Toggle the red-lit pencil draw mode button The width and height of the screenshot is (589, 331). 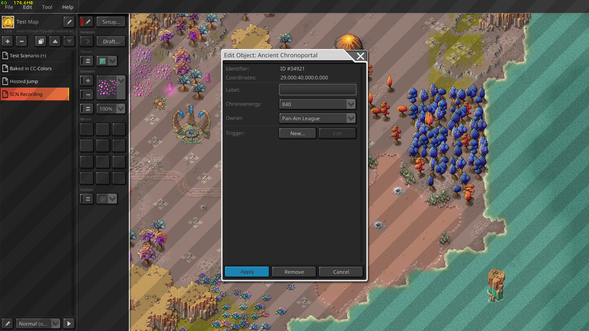coord(86,22)
